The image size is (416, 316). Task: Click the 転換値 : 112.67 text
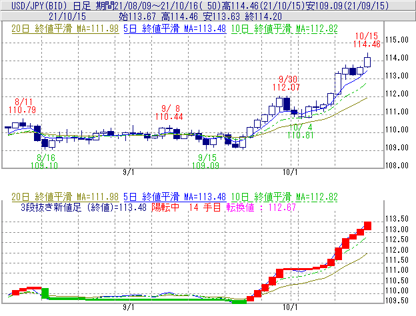click(261, 207)
